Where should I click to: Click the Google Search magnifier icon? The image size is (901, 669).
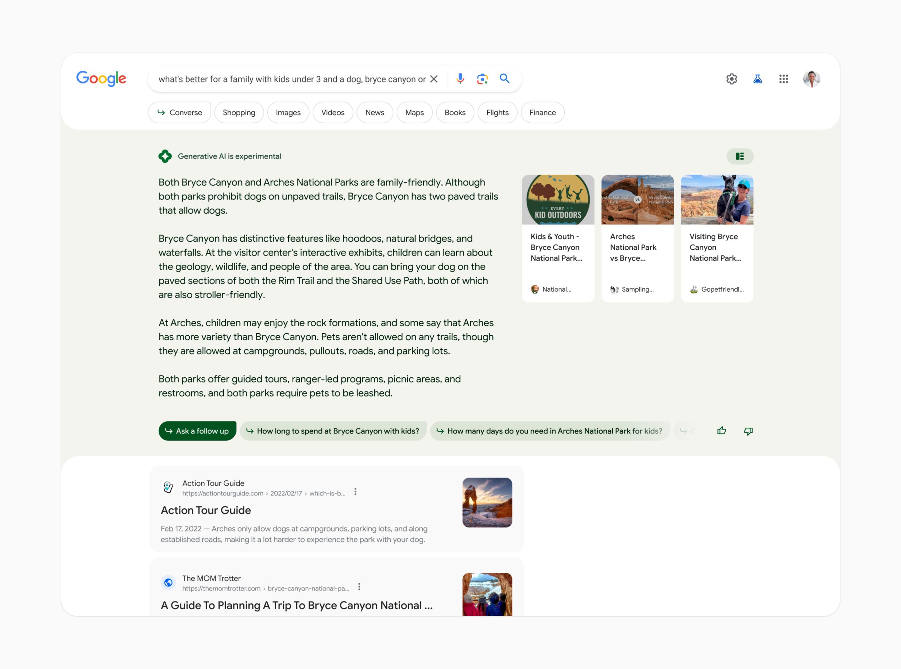pyautogui.click(x=504, y=79)
